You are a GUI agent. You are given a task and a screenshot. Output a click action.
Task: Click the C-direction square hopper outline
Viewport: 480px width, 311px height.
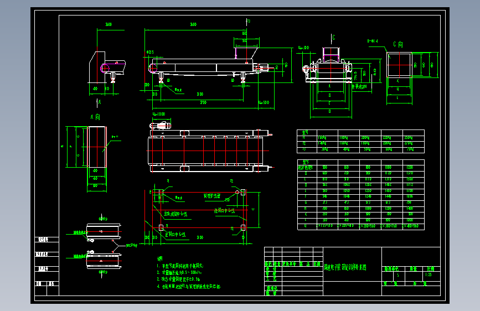pos(399,65)
